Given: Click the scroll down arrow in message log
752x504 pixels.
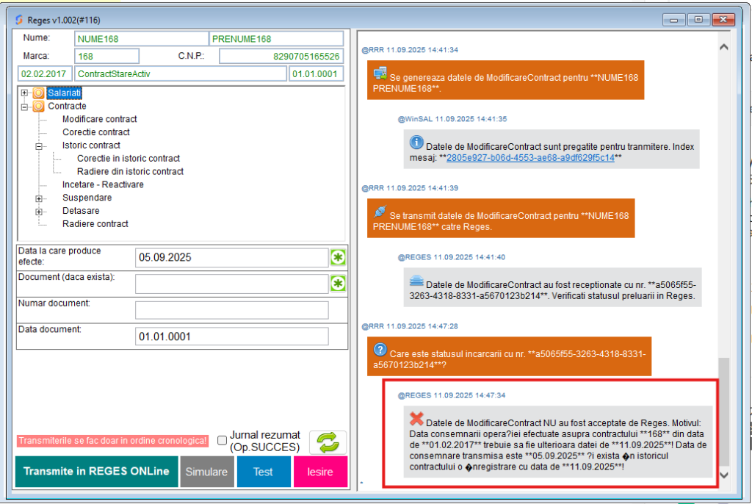Looking at the screenshot, I should pyautogui.click(x=724, y=475).
